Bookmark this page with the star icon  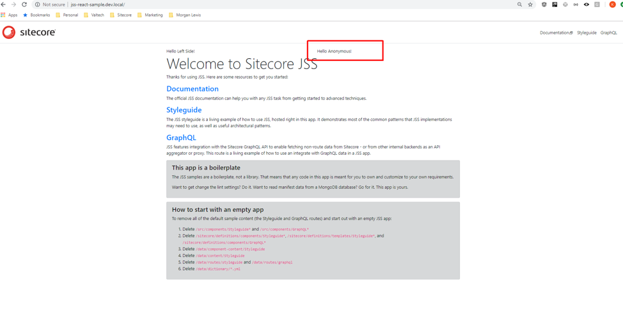pyautogui.click(x=530, y=4)
